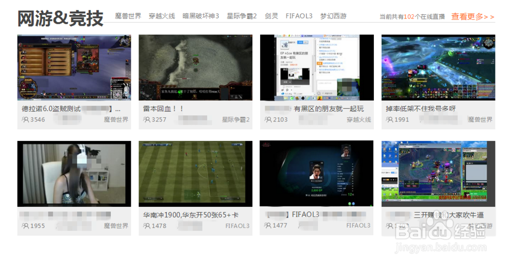Screen dimensions: 515x265
Task: Open the webcam girl stream thumbnail
Action: point(74,174)
